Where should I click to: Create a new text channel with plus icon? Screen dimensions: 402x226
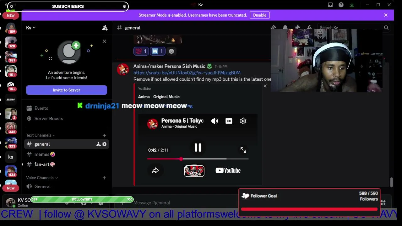(104, 135)
